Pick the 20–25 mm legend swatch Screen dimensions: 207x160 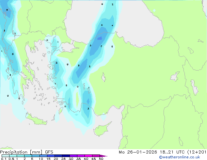click(x=58, y=156)
